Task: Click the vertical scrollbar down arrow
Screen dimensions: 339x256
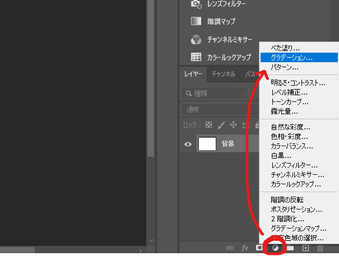Action: [x=151, y=240]
